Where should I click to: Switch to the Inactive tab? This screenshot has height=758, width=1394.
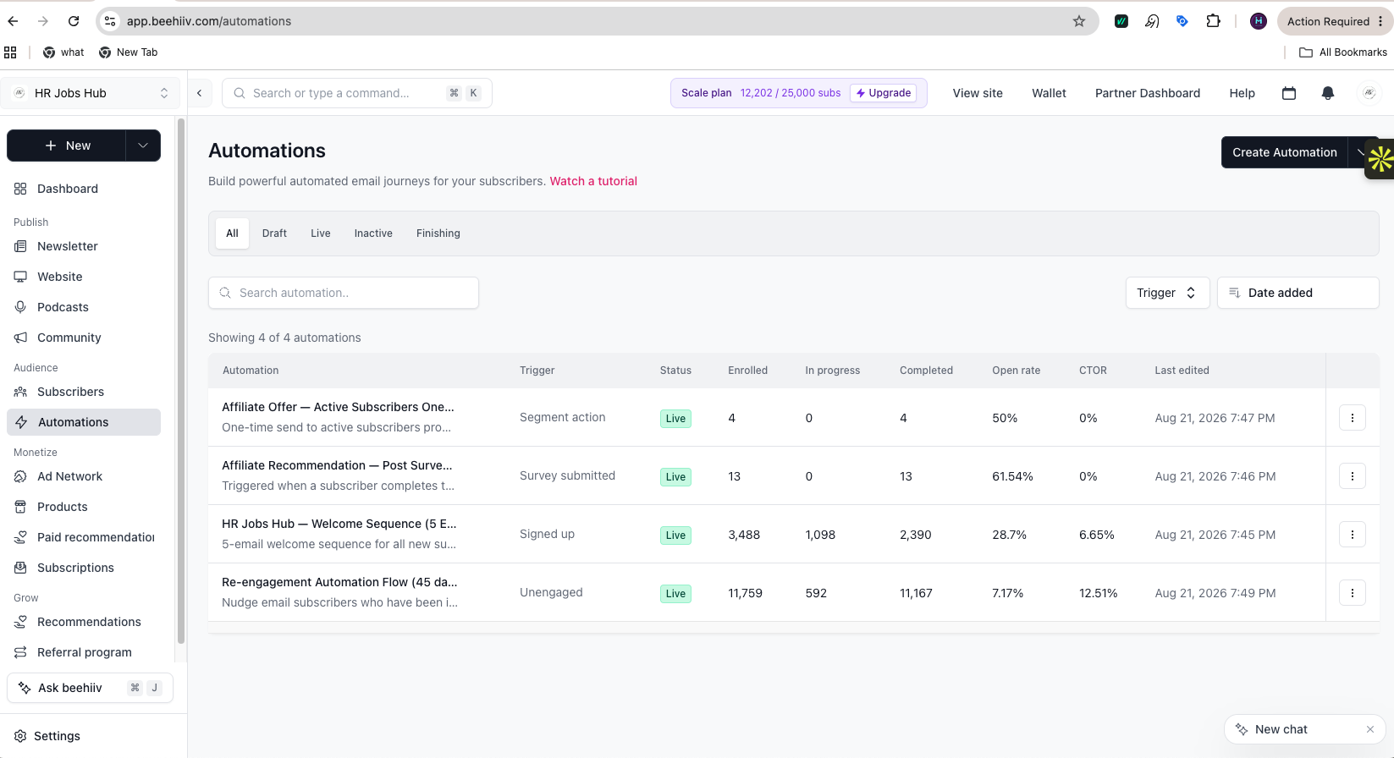pos(373,233)
